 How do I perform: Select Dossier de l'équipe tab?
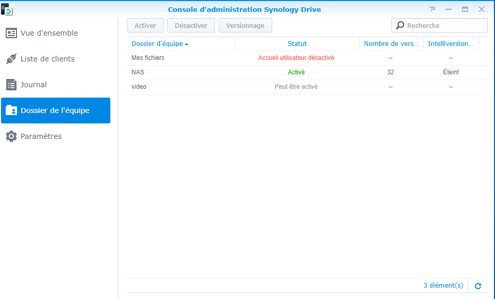click(x=56, y=111)
